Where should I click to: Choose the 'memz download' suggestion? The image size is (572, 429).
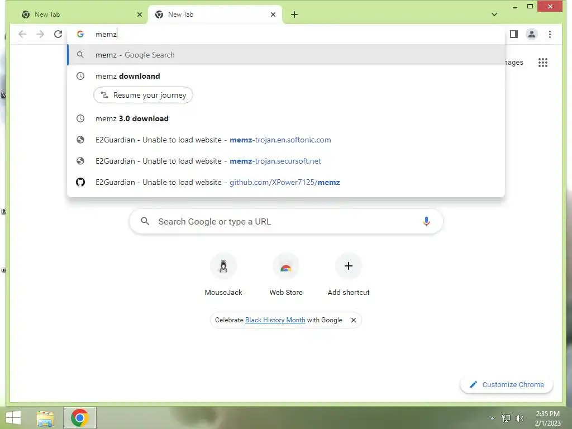point(287,76)
